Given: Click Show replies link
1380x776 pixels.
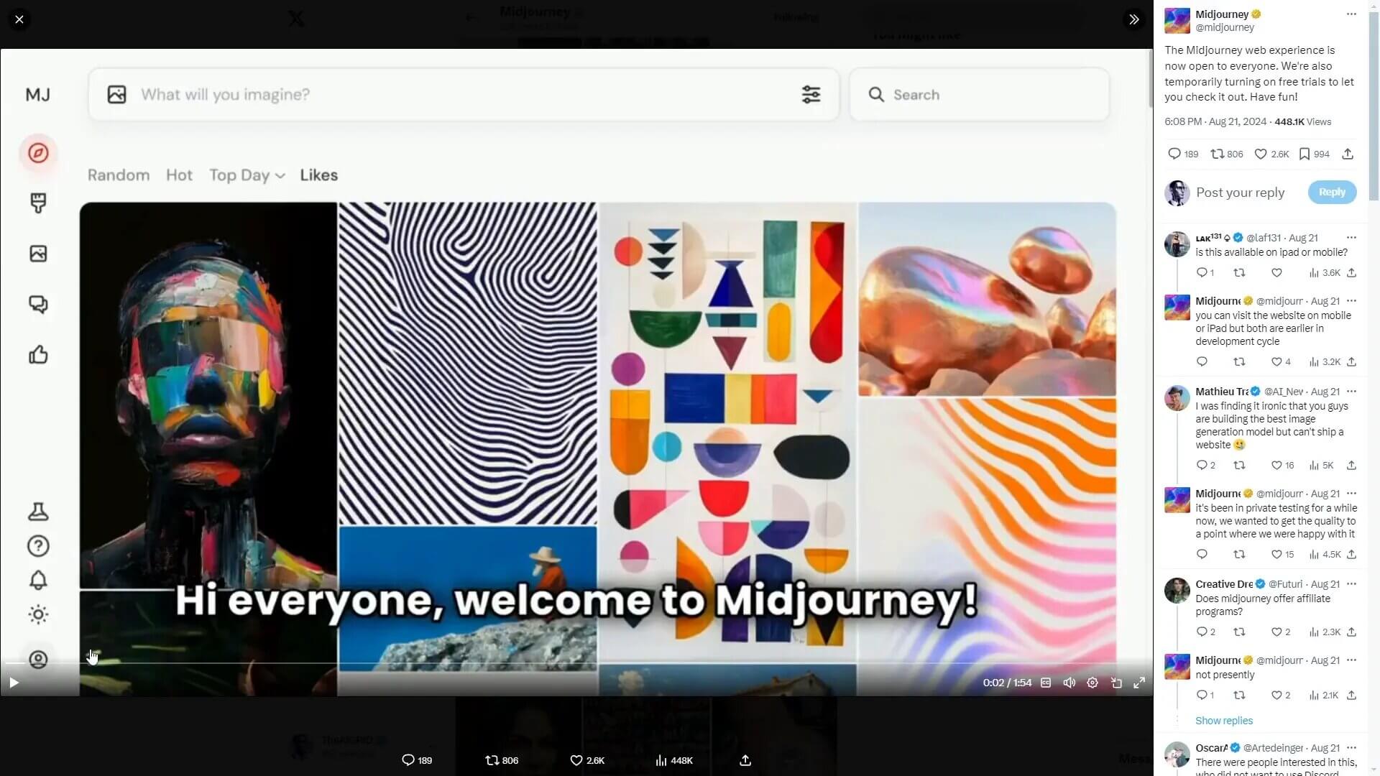Looking at the screenshot, I should click(1223, 721).
